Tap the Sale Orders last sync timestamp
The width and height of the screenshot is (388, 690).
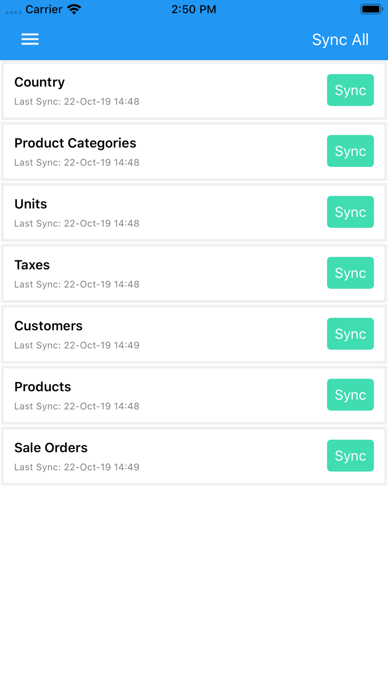[x=77, y=467]
